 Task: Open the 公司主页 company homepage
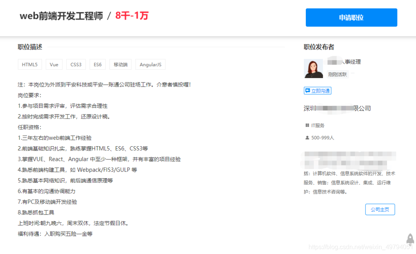click(x=380, y=209)
